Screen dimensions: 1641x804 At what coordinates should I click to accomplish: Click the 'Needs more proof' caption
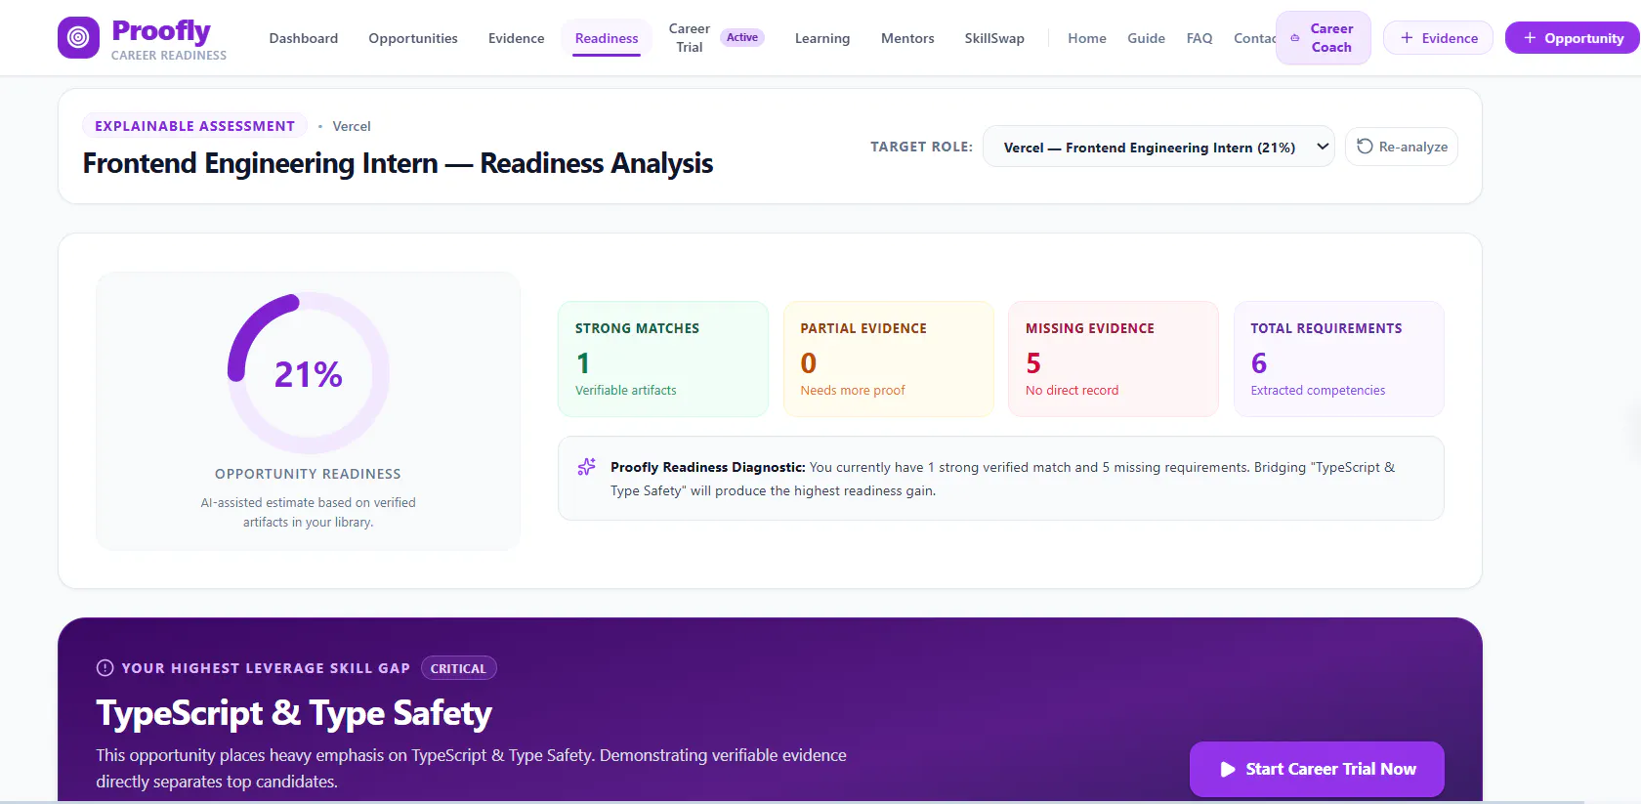[x=853, y=390]
